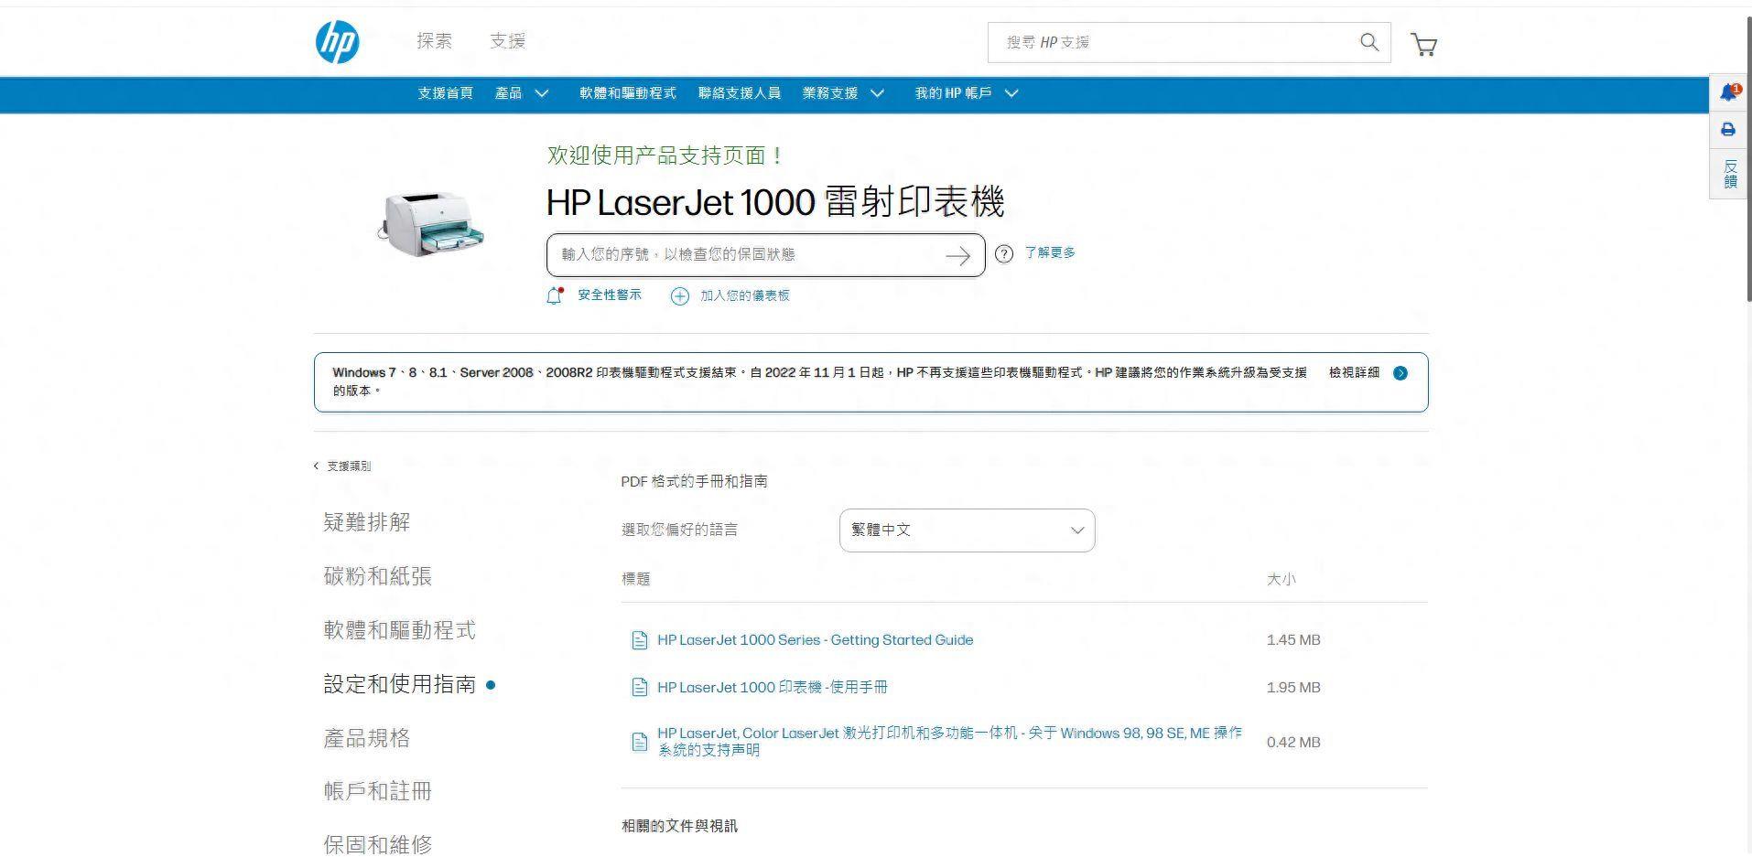
Task: Click the 1.95 MB size value
Action: pyautogui.click(x=1293, y=688)
